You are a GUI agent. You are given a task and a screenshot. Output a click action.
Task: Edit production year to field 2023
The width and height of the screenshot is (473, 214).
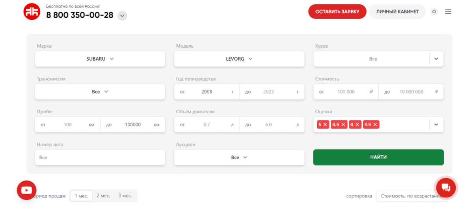[x=272, y=92]
